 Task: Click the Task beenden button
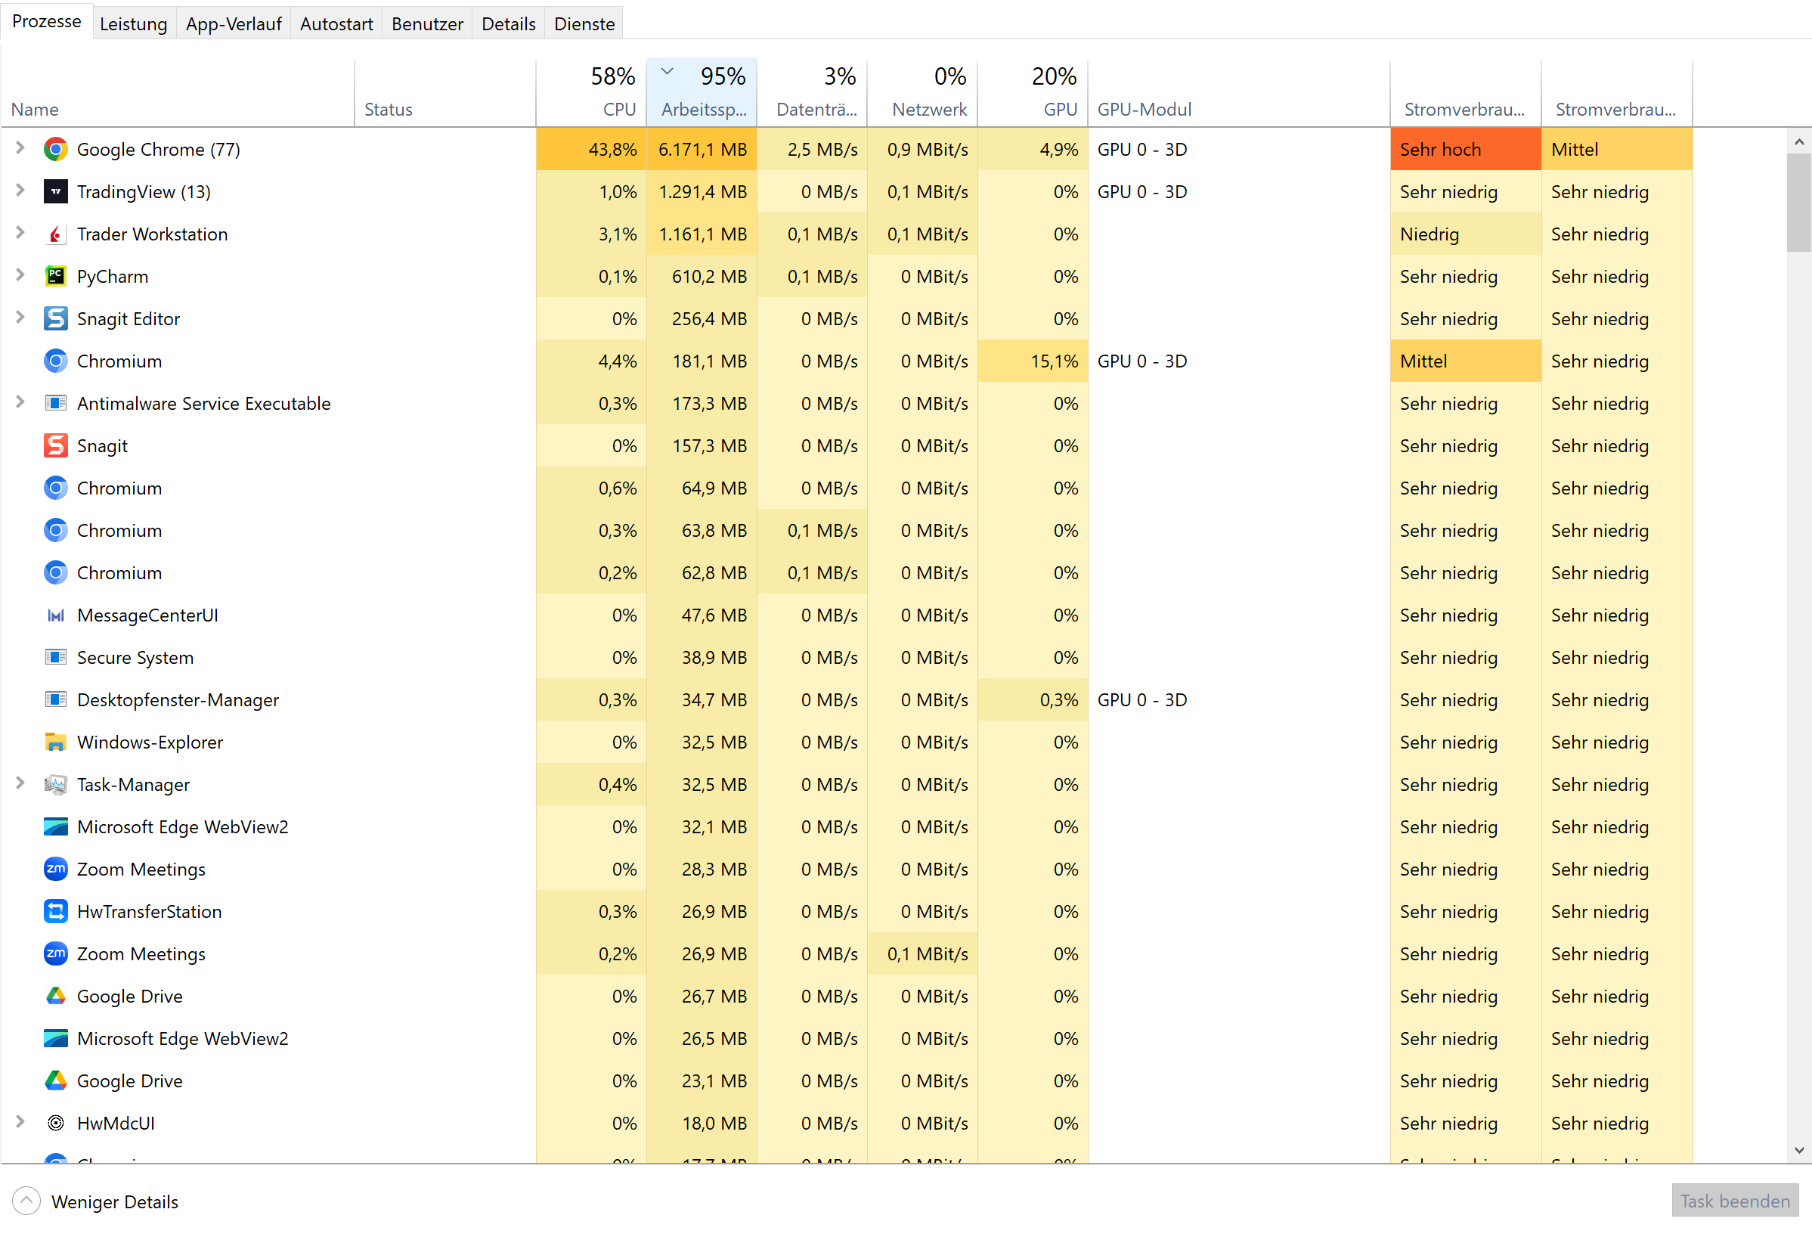(1734, 1201)
